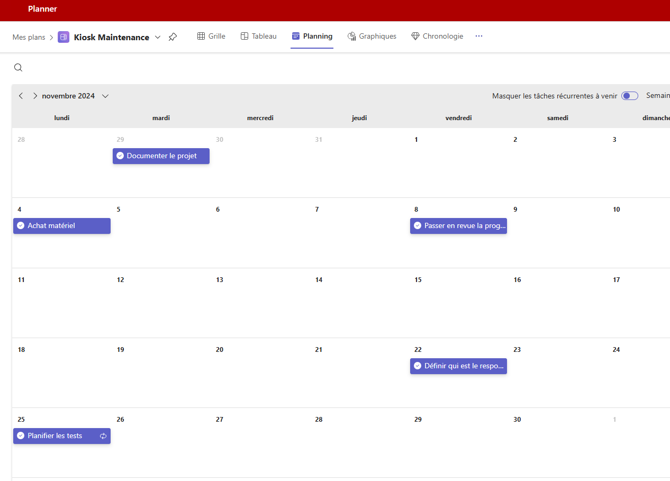
Task: Mark Documenter le projet task complete
Action: (x=120, y=156)
